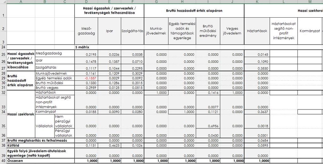This screenshot has width=323, height=164.
Task: Click the cell containing 0,0236
Action: click(x=109, y=53)
